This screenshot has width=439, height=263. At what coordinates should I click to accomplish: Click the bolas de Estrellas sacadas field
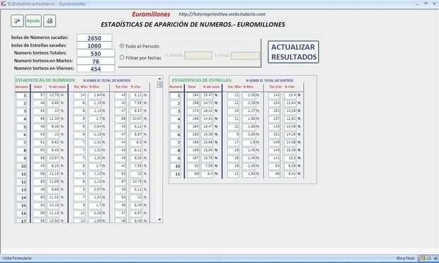coord(95,45)
